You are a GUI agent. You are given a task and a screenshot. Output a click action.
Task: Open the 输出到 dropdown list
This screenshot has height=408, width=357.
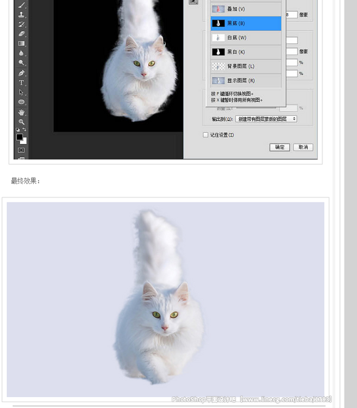[x=266, y=119]
